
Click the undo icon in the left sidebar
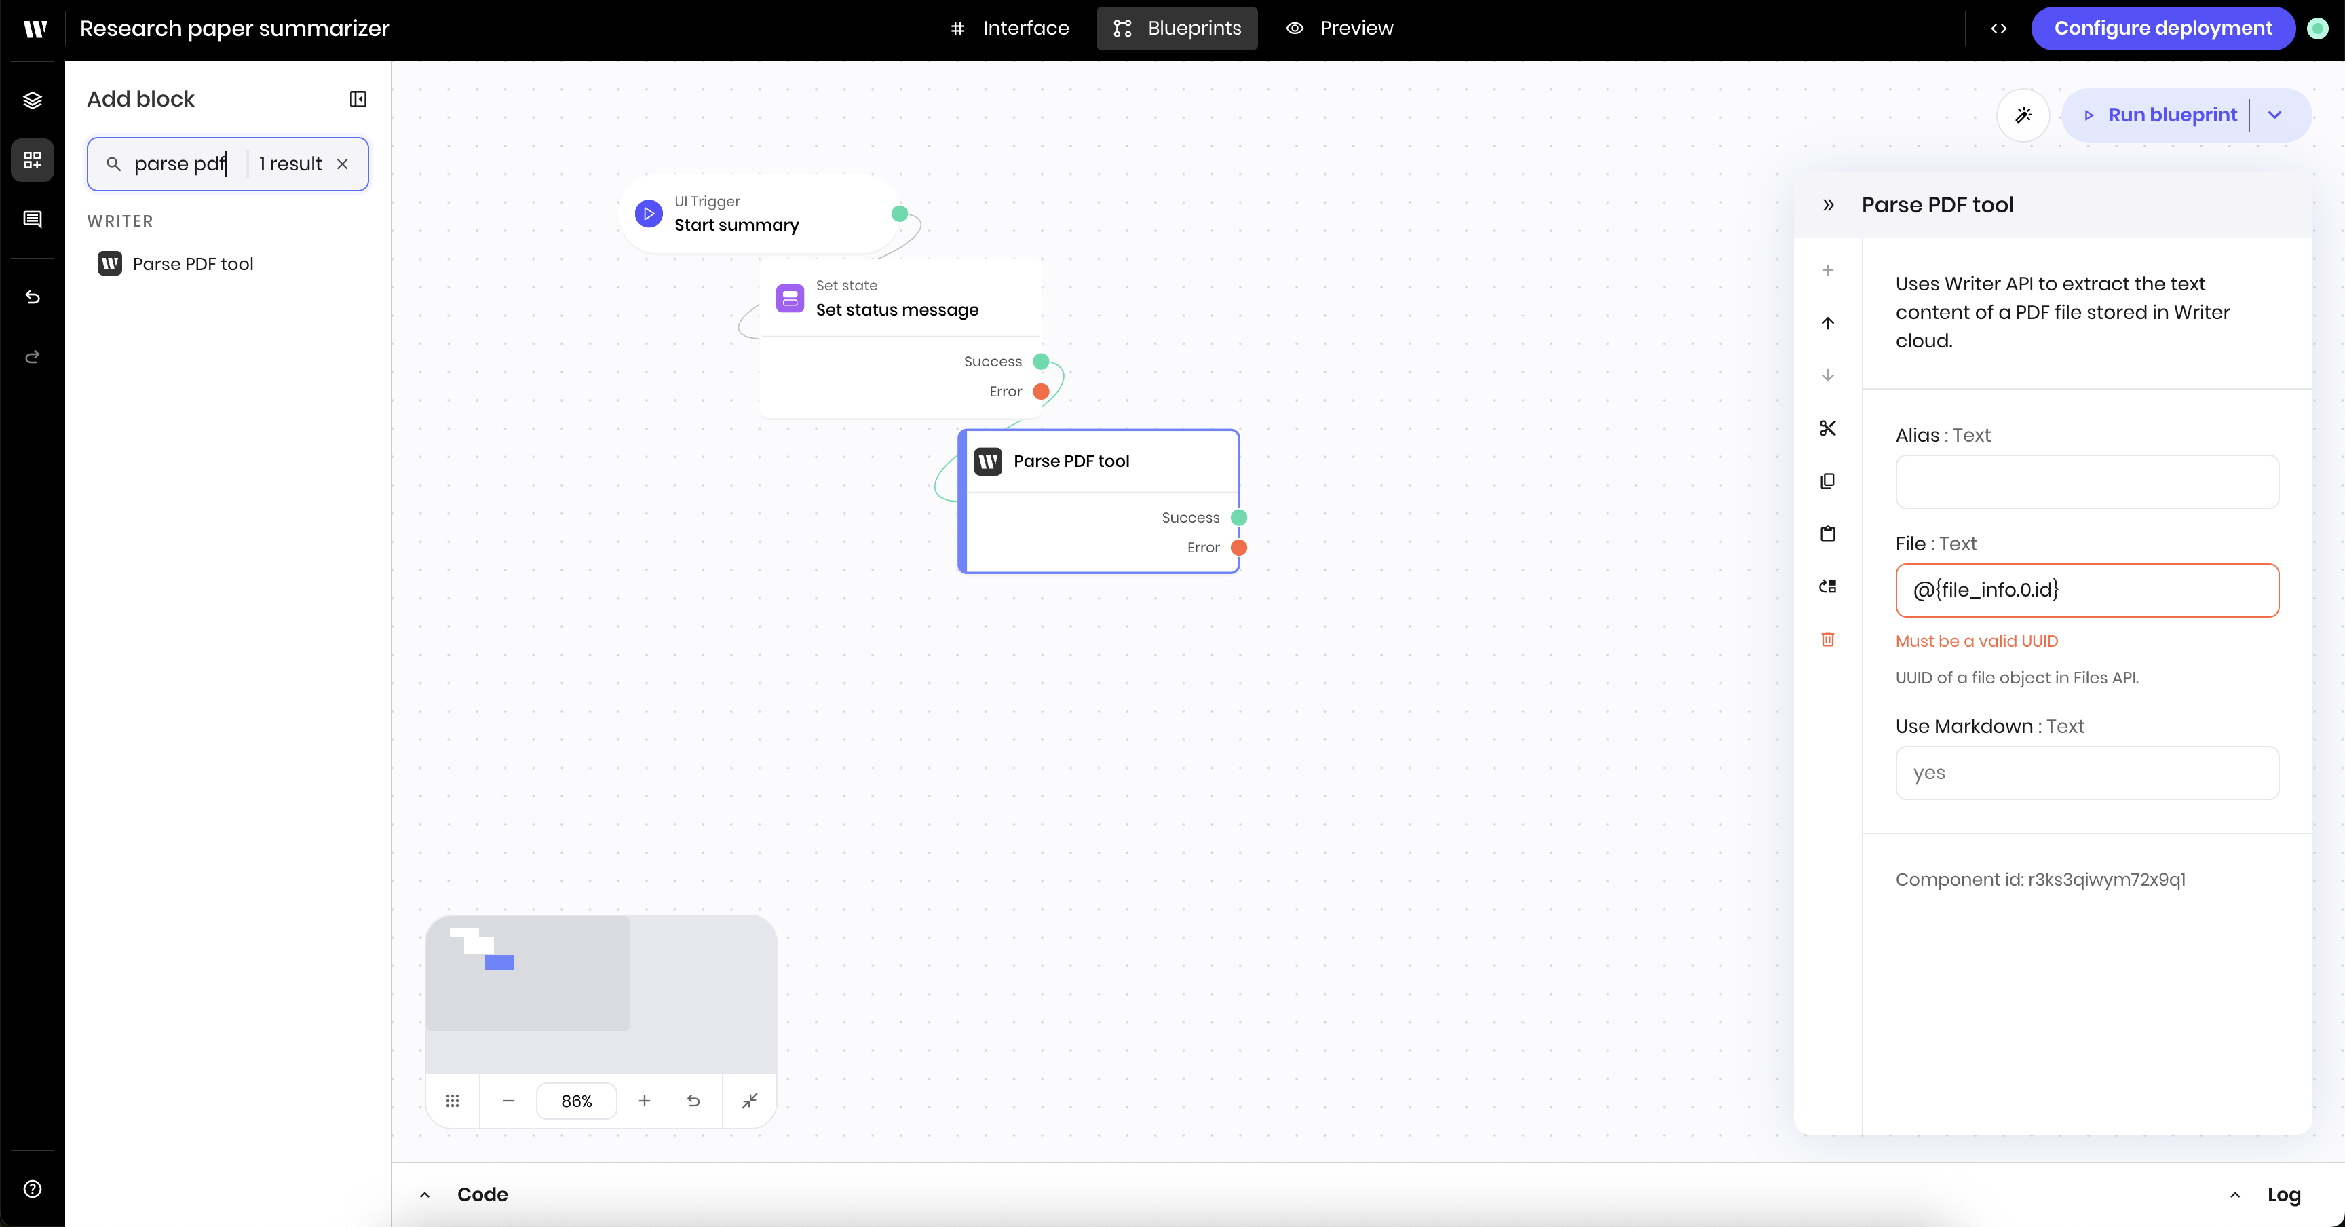pos(33,297)
